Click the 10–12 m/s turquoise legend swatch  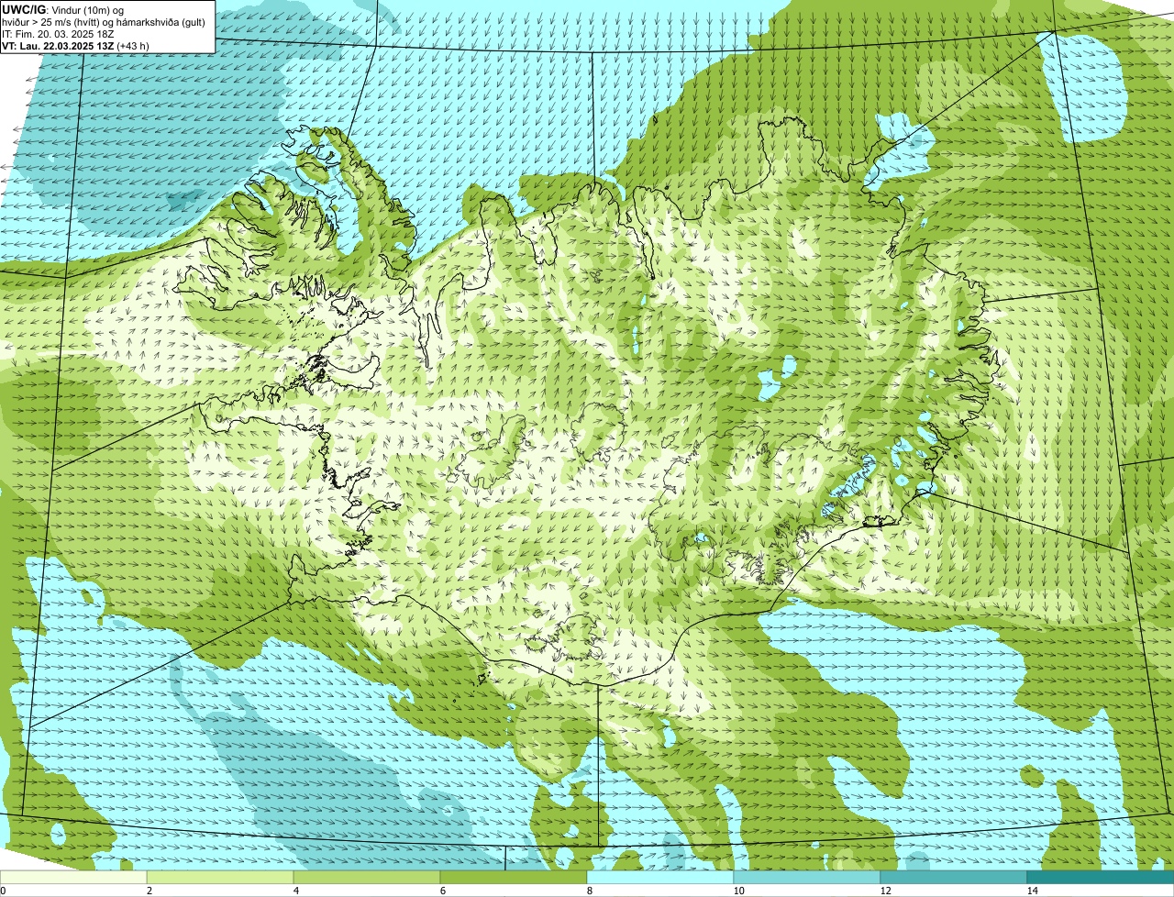pos(807,877)
